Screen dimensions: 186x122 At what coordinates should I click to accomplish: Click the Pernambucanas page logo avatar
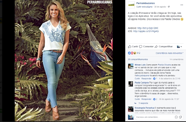click(x=131, y=5)
